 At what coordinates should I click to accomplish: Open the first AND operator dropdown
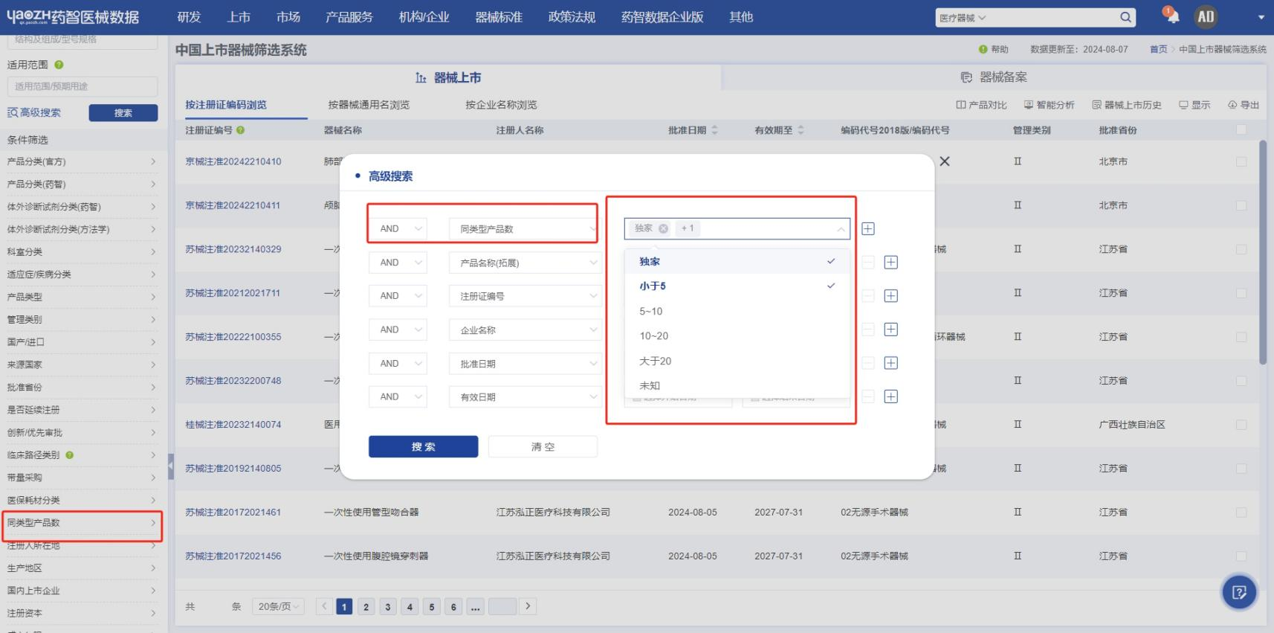(x=398, y=228)
